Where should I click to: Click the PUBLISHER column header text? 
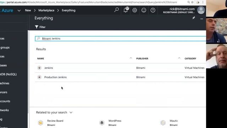point(142,58)
